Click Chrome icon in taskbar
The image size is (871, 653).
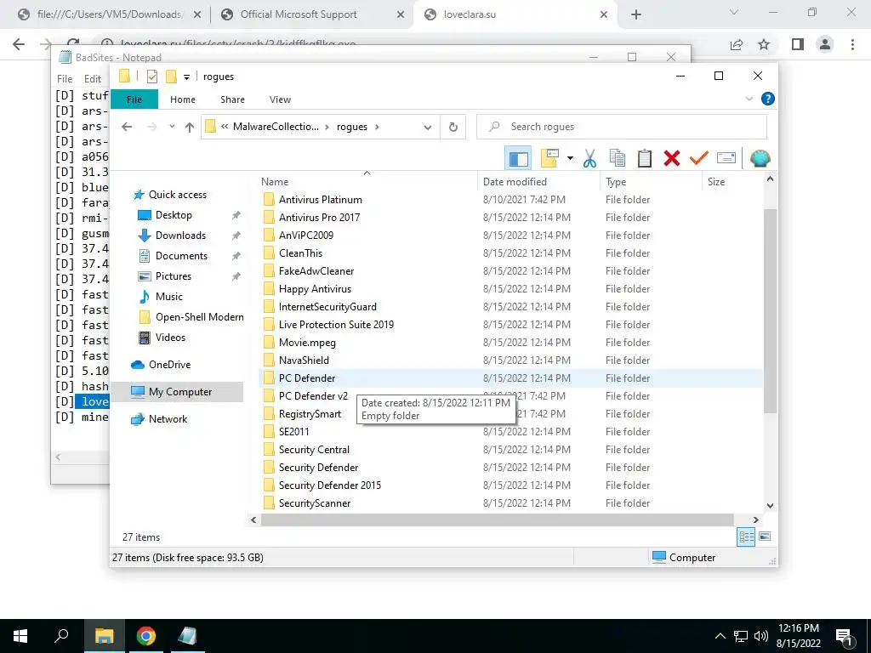[146, 636]
